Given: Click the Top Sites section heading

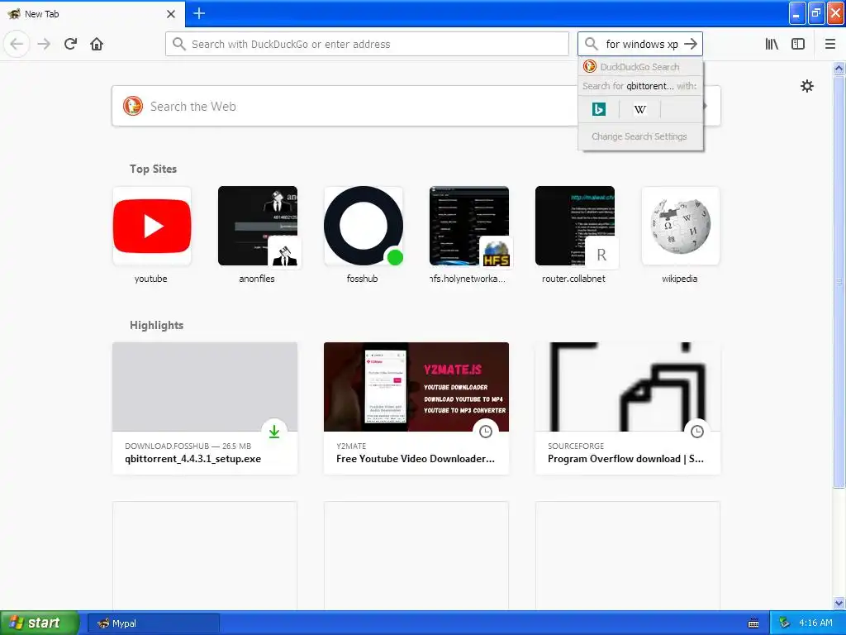Looking at the screenshot, I should pyautogui.click(x=153, y=169).
